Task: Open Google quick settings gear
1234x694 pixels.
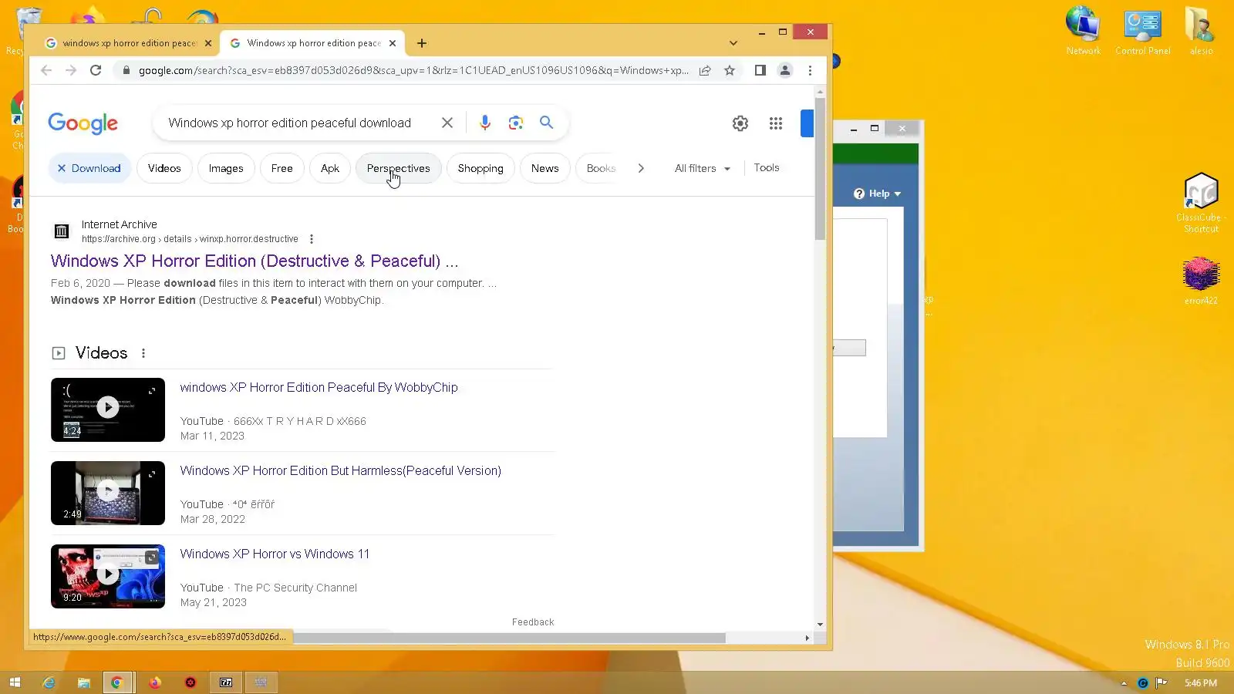Action: click(740, 123)
